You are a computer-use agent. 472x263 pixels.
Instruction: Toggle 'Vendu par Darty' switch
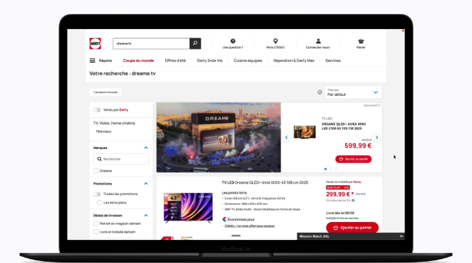click(97, 110)
